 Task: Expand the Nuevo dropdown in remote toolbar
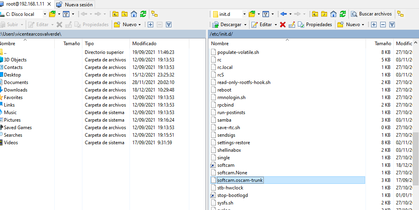(363, 25)
